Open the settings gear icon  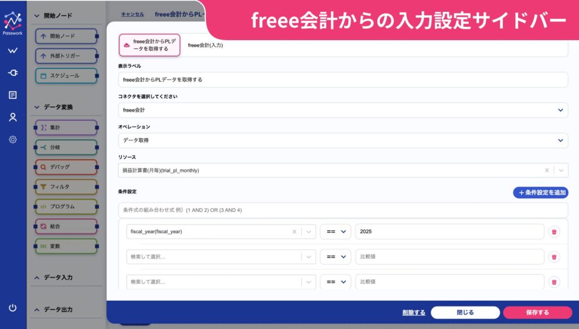click(x=13, y=140)
